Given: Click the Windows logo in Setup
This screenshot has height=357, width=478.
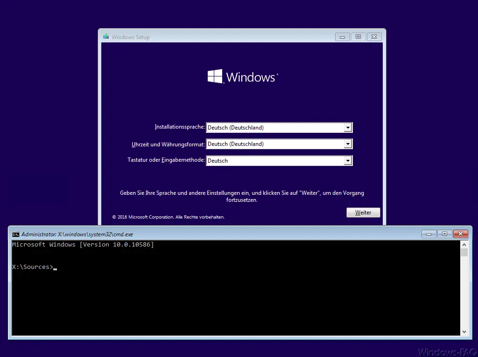Looking at the screenshot, I should click(243, 76).
